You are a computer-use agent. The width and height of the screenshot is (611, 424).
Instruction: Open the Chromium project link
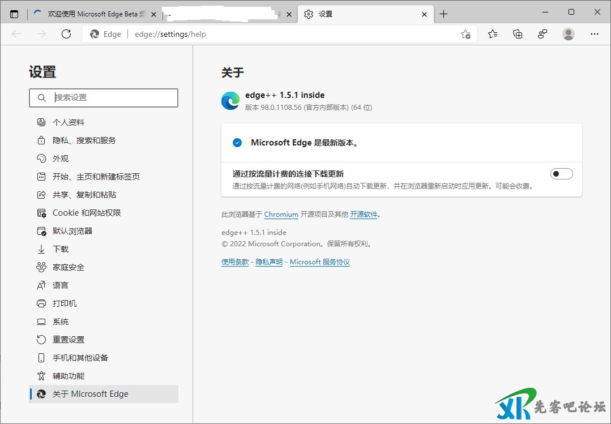(x=281, y=215)
